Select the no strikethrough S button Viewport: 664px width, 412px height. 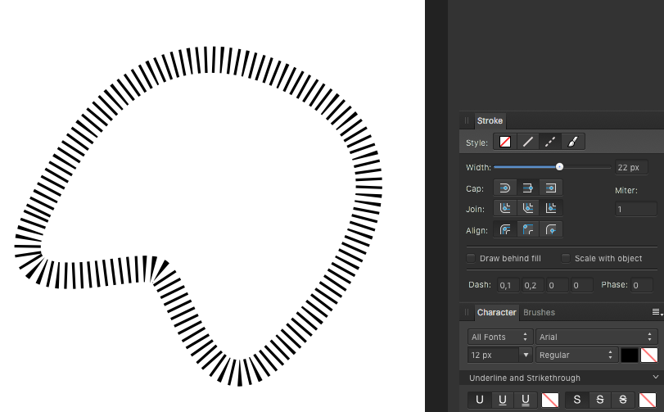[x=576, y=400]
